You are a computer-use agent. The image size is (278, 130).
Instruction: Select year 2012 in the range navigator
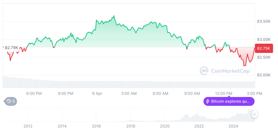tap(28, 126)
